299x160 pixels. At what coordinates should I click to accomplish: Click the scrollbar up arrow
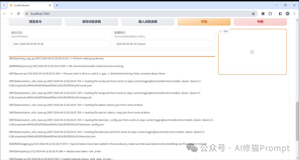tap(297, 20)
